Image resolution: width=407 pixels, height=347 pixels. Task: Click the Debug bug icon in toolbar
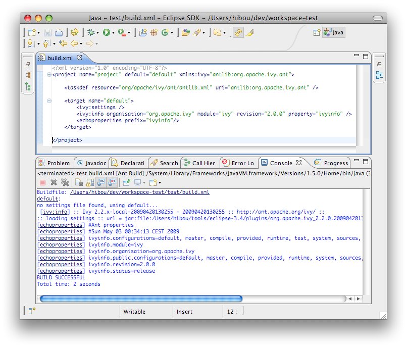tap(91, 32)
